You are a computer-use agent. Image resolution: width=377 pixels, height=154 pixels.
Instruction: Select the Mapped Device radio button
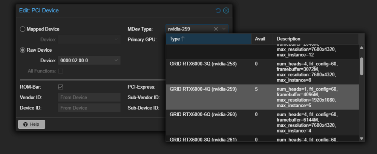click(22, 29)
